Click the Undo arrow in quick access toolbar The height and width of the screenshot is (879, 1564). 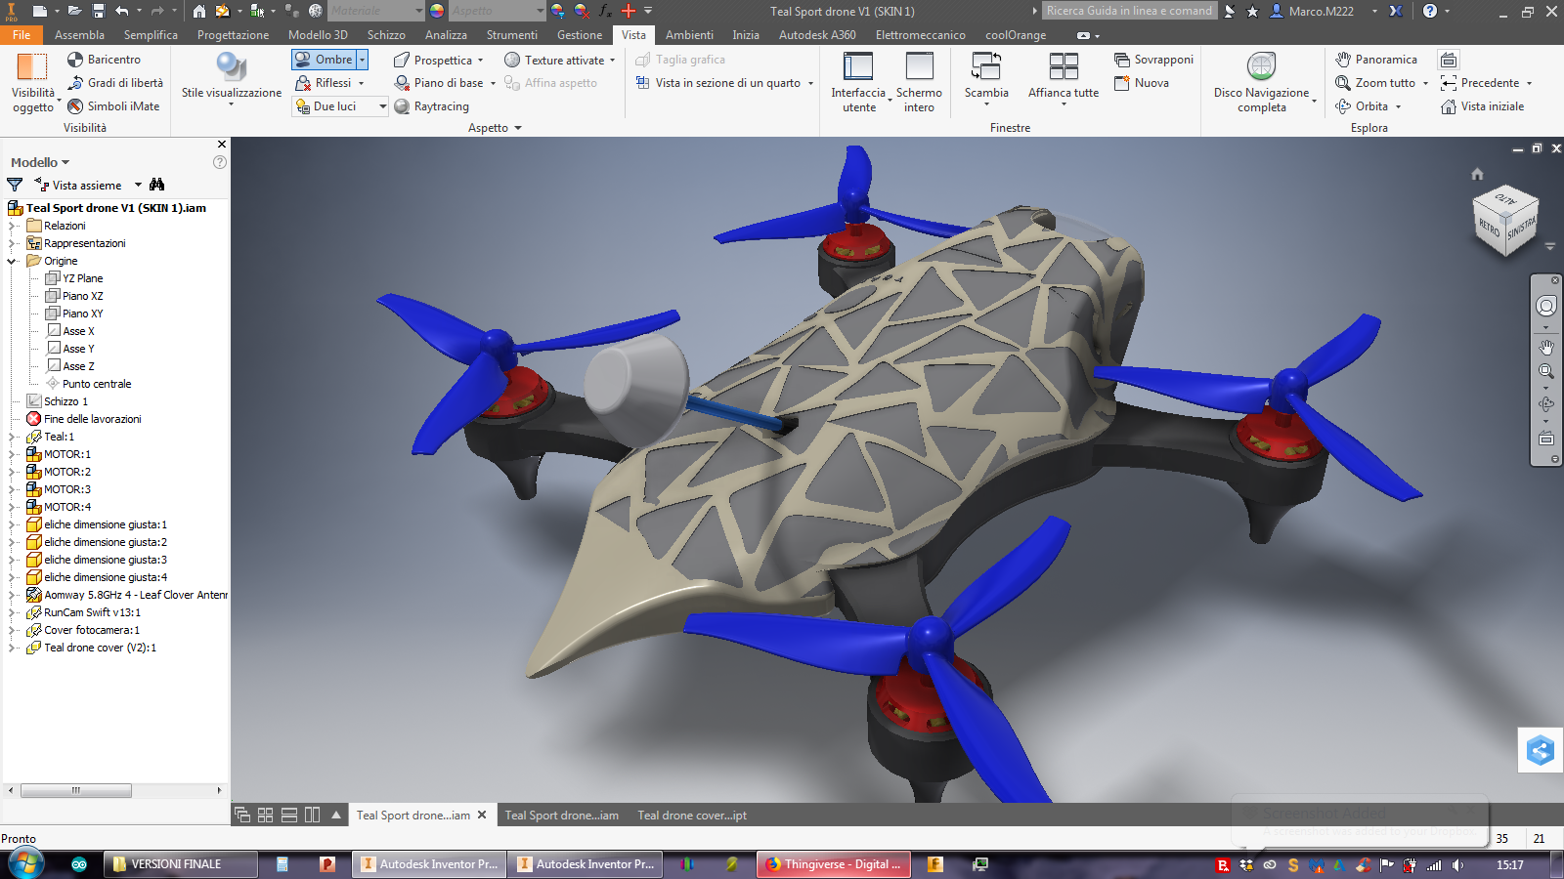[122, 11]
